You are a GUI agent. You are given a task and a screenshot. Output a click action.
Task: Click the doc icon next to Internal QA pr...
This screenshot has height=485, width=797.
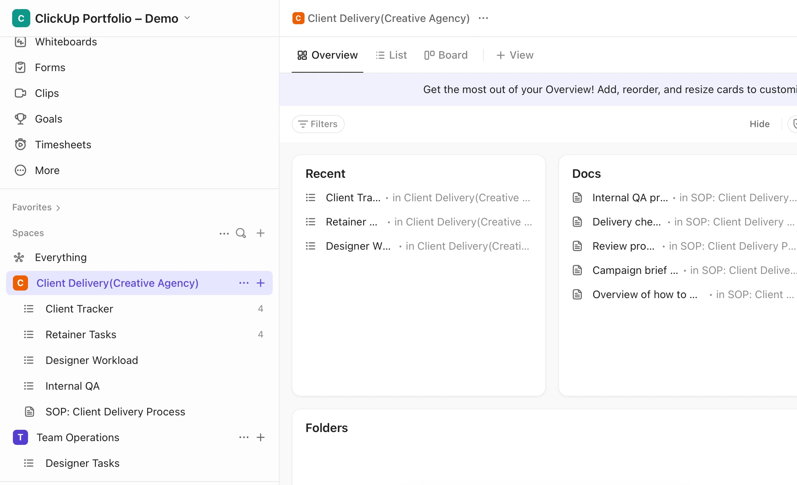pos(577,197)
